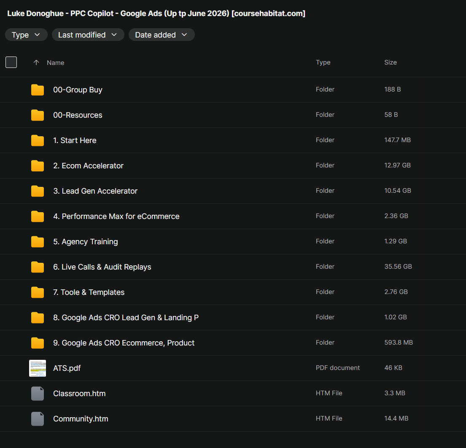This screenshot has height=448, width=466.
Task: Open the 1. Start Here folder name
Action: (x=75, y=140)
